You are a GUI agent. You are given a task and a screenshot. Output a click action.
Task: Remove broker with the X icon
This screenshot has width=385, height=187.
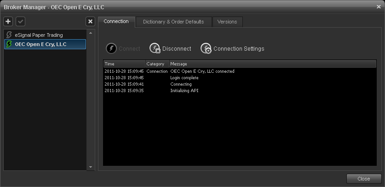click(90, 22)
